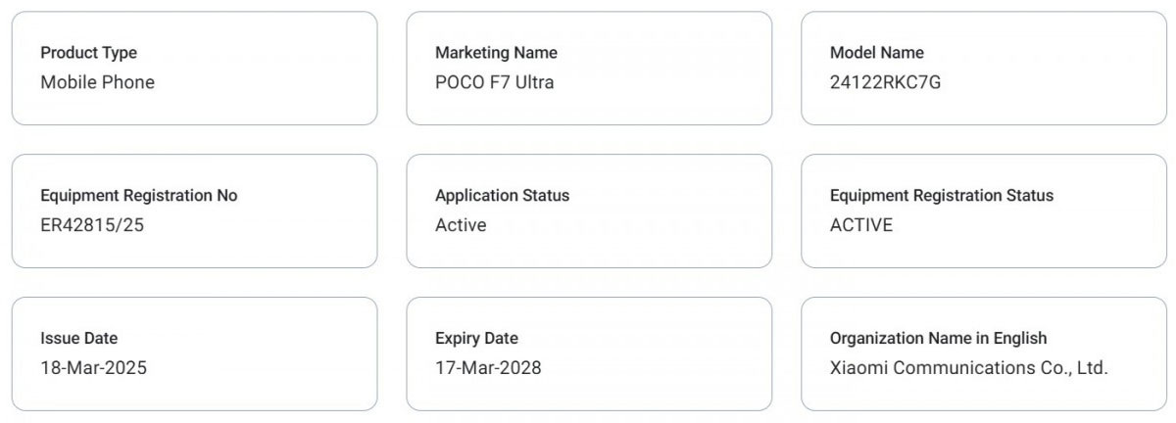Select the Mobile Phone value text
Screen dimensions: 1176x423
pyautogui.click(x=97, y=82)
